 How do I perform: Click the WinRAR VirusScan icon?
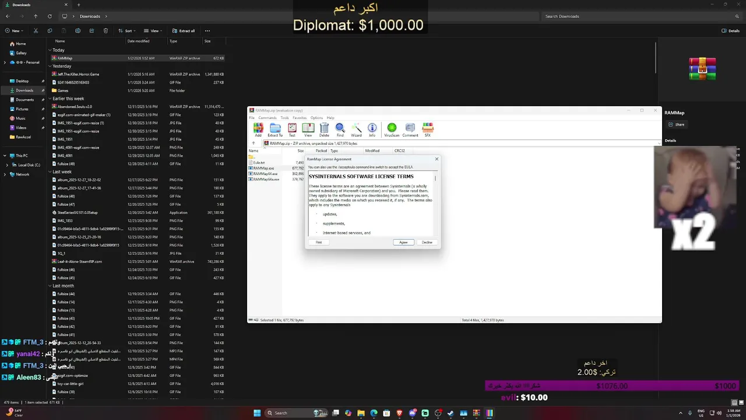(x=392, y=129)
